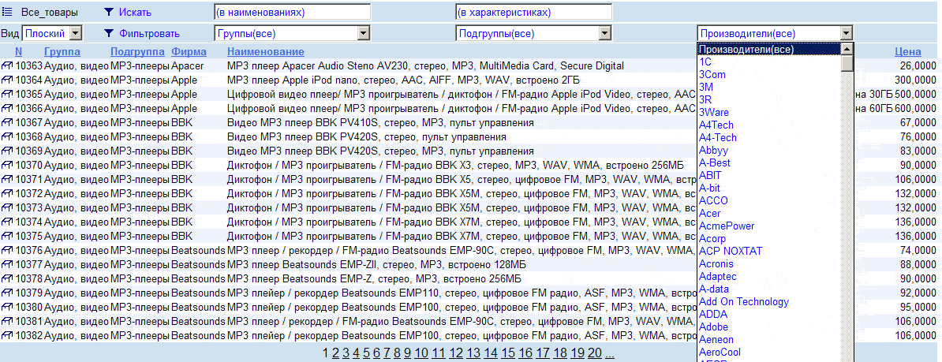Screen dimensions: 942x362
Task: Click the Искать search link
Action: (135, 12)
